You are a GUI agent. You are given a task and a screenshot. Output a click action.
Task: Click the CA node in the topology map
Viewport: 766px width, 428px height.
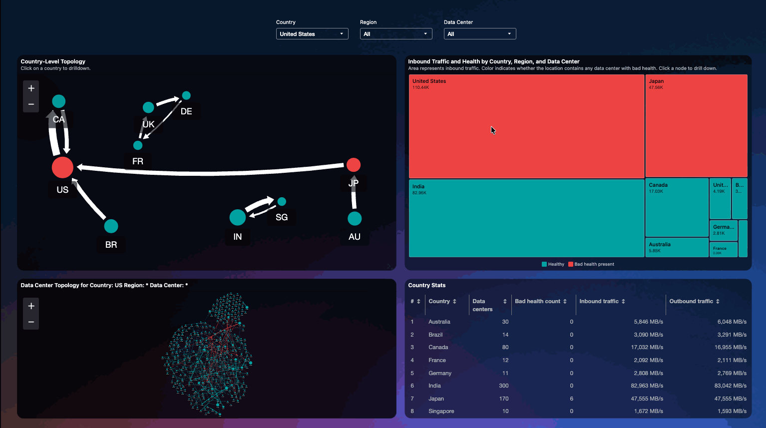point(59,101)
